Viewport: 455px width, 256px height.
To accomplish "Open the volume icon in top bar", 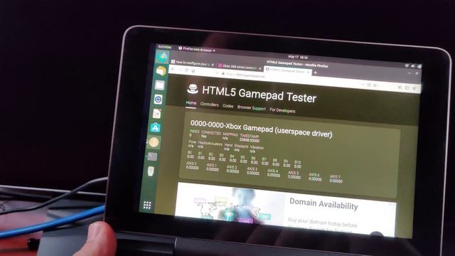I will 413,66.
